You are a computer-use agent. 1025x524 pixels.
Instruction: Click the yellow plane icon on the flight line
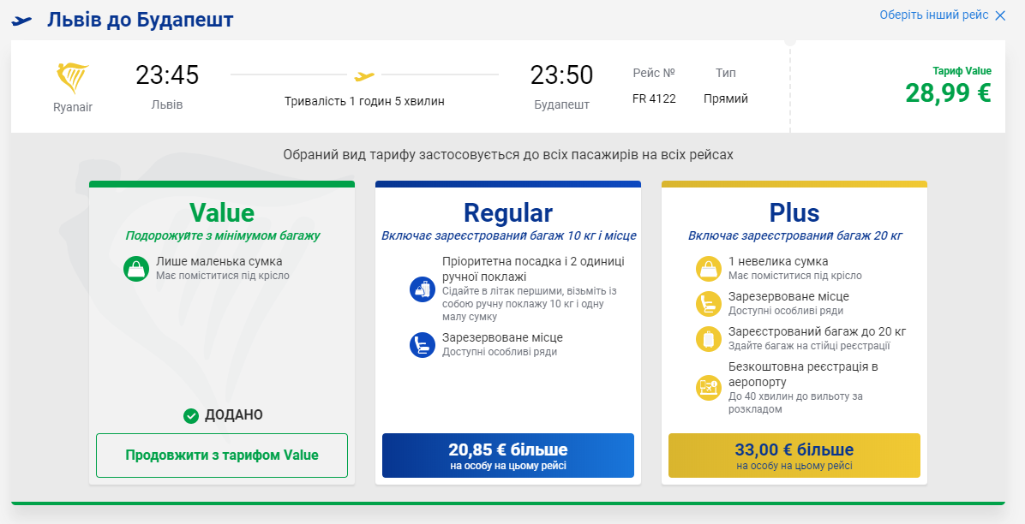(x=364, y=76)
